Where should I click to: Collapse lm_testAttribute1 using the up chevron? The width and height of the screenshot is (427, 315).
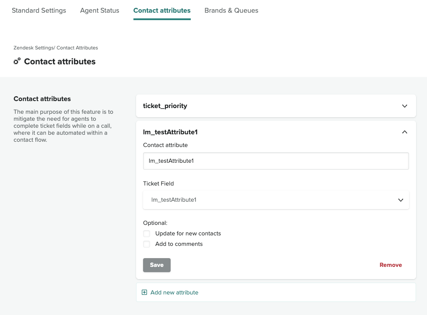pyautogui.click(x=404, y=132)
